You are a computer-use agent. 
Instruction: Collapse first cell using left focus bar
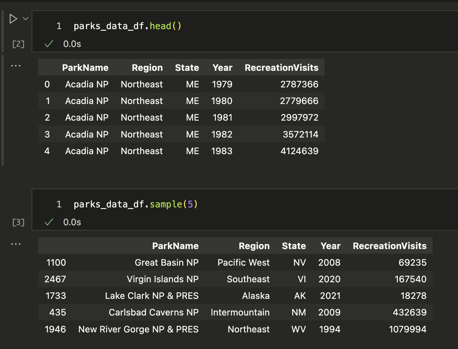pos(3,31)
